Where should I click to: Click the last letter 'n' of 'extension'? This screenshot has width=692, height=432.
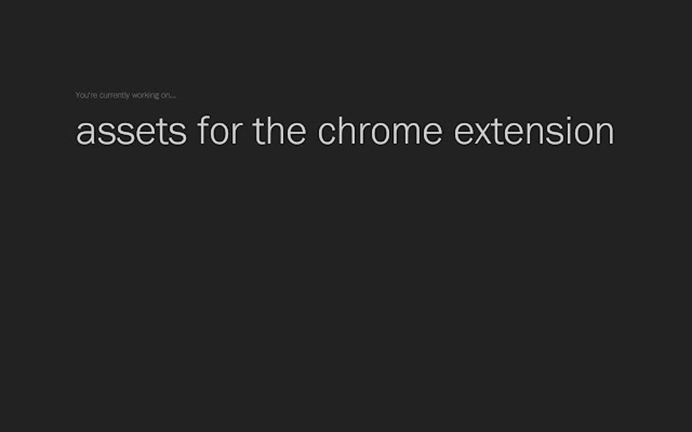605,133
